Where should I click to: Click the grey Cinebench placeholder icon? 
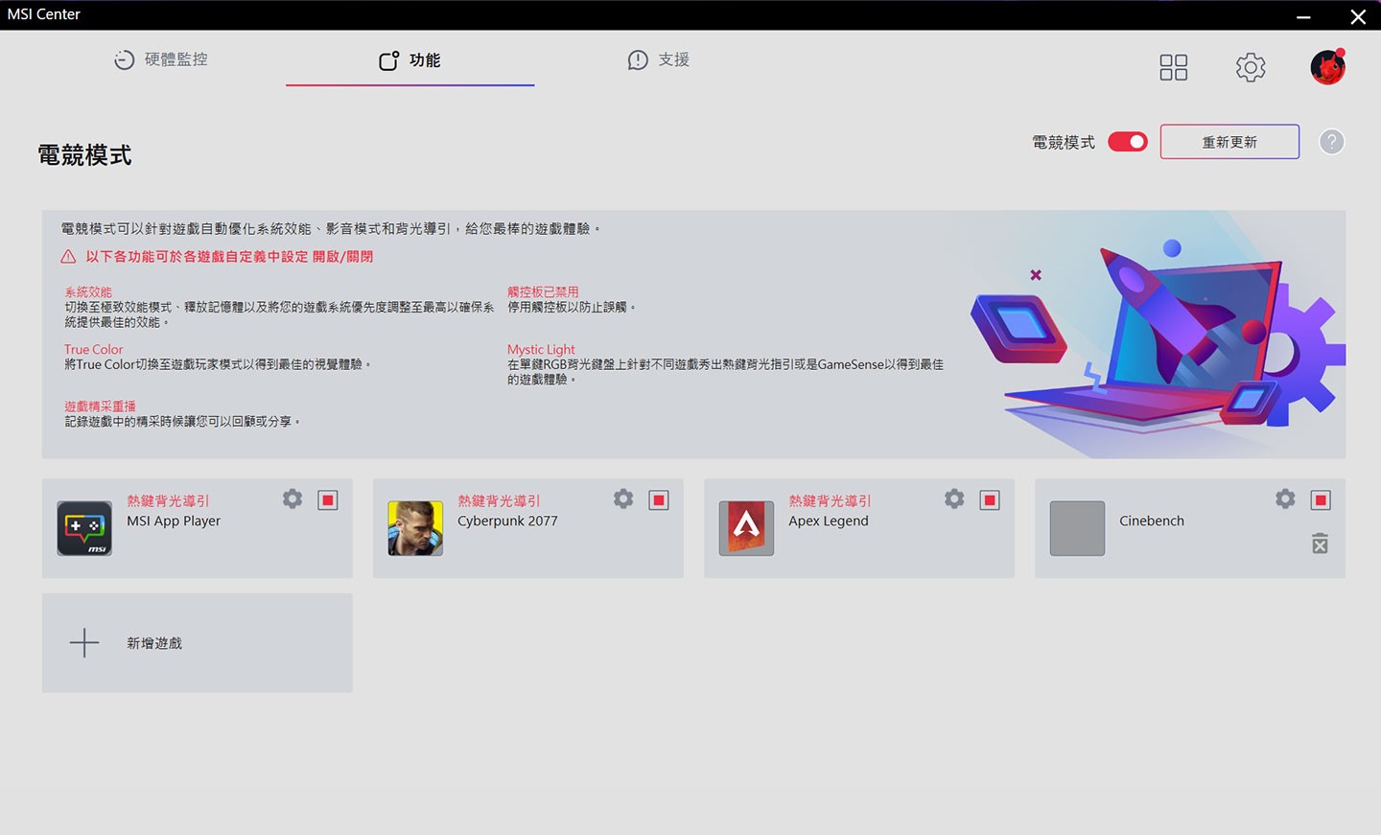click(x=1077, y=528)
